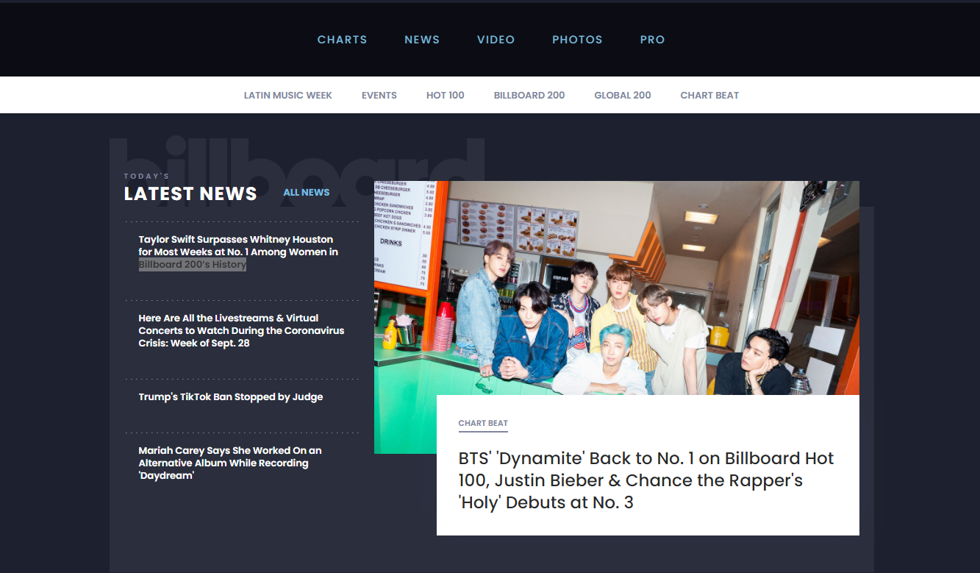
Task: Click the BTS group photo thumbnail
Action: pos(616,288)
